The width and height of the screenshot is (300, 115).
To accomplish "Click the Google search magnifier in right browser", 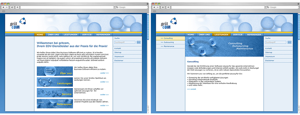I will (x=268, y=7).
